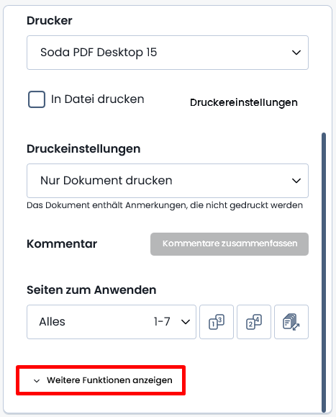The width and height of the screenshot is (336, 417).
Task: Open the Alles pages dropdown
Action: (x=112, y=322)
